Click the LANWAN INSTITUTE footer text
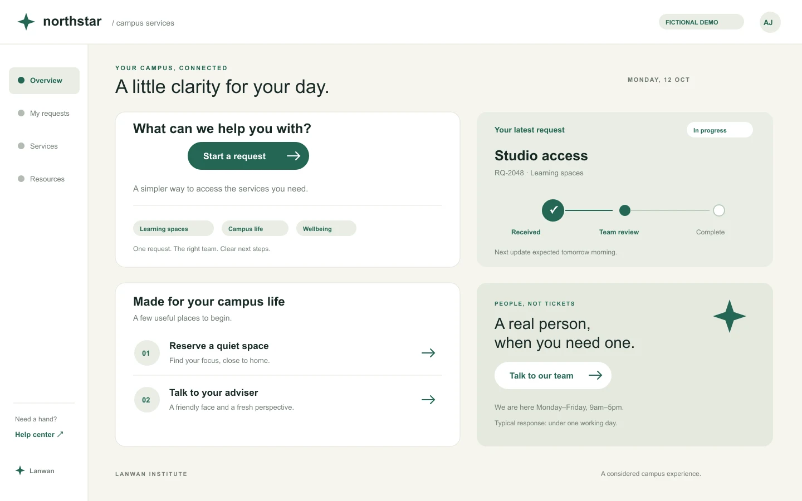This screenshot has height=501, width=802. (x=151, y=474)
